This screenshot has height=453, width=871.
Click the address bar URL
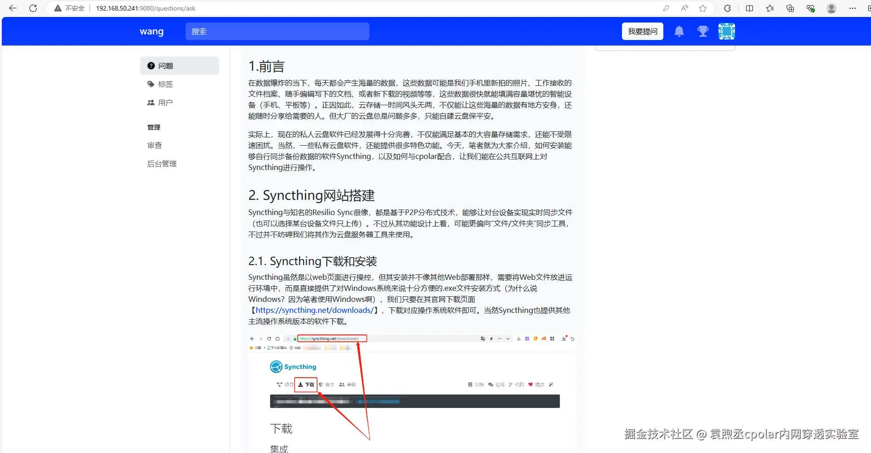pyautogui.click(x=146, y=8)
